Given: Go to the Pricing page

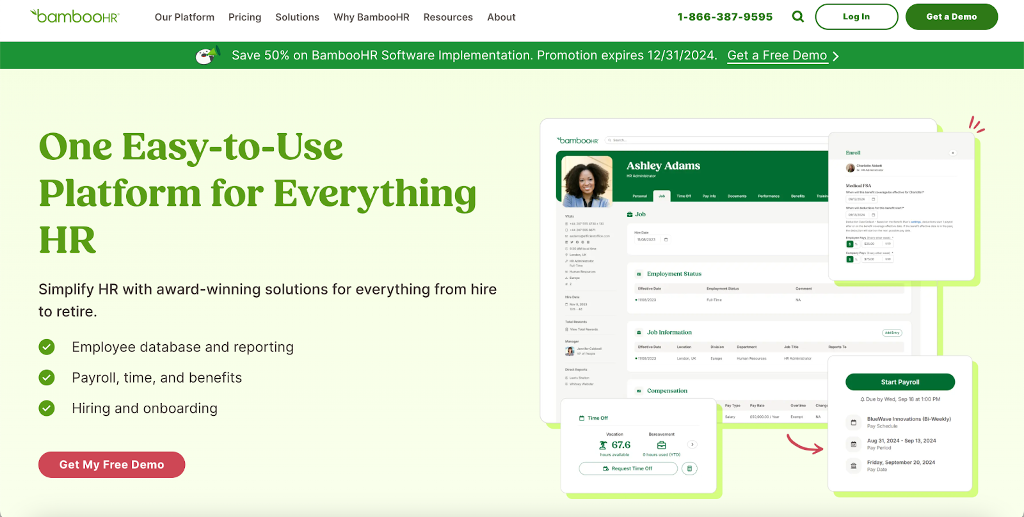Looking at the screenshot, I should pyautogui.click(x=244, y=17).
